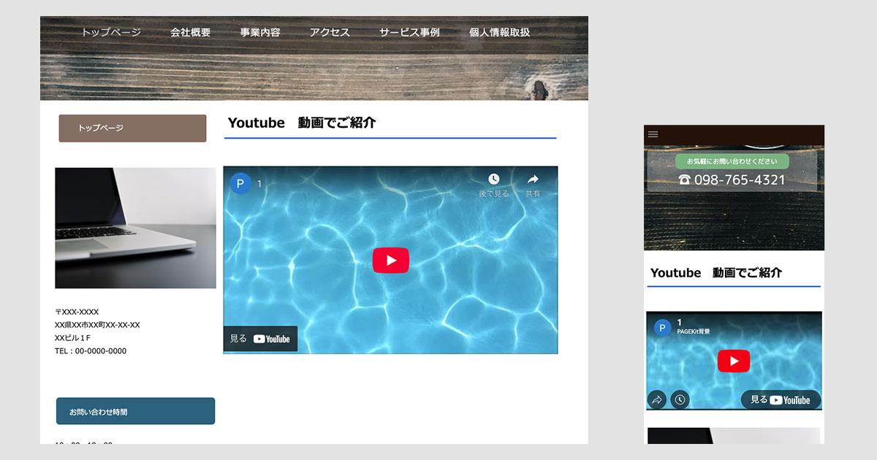Click 見る YouTube button in mobile video
Viewport: 877px width, 460px height.
click(781, 399)
